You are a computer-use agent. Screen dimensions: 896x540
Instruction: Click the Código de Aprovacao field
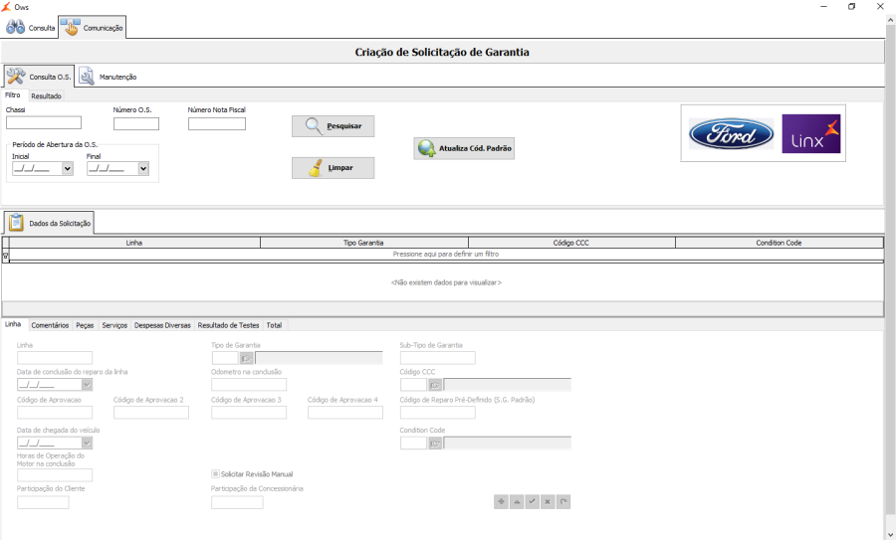click(x=55, y=413)
